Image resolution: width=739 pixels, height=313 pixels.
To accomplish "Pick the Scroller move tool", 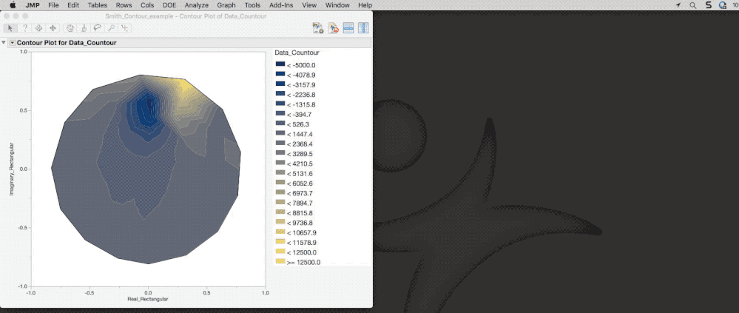I will [53, 28].
